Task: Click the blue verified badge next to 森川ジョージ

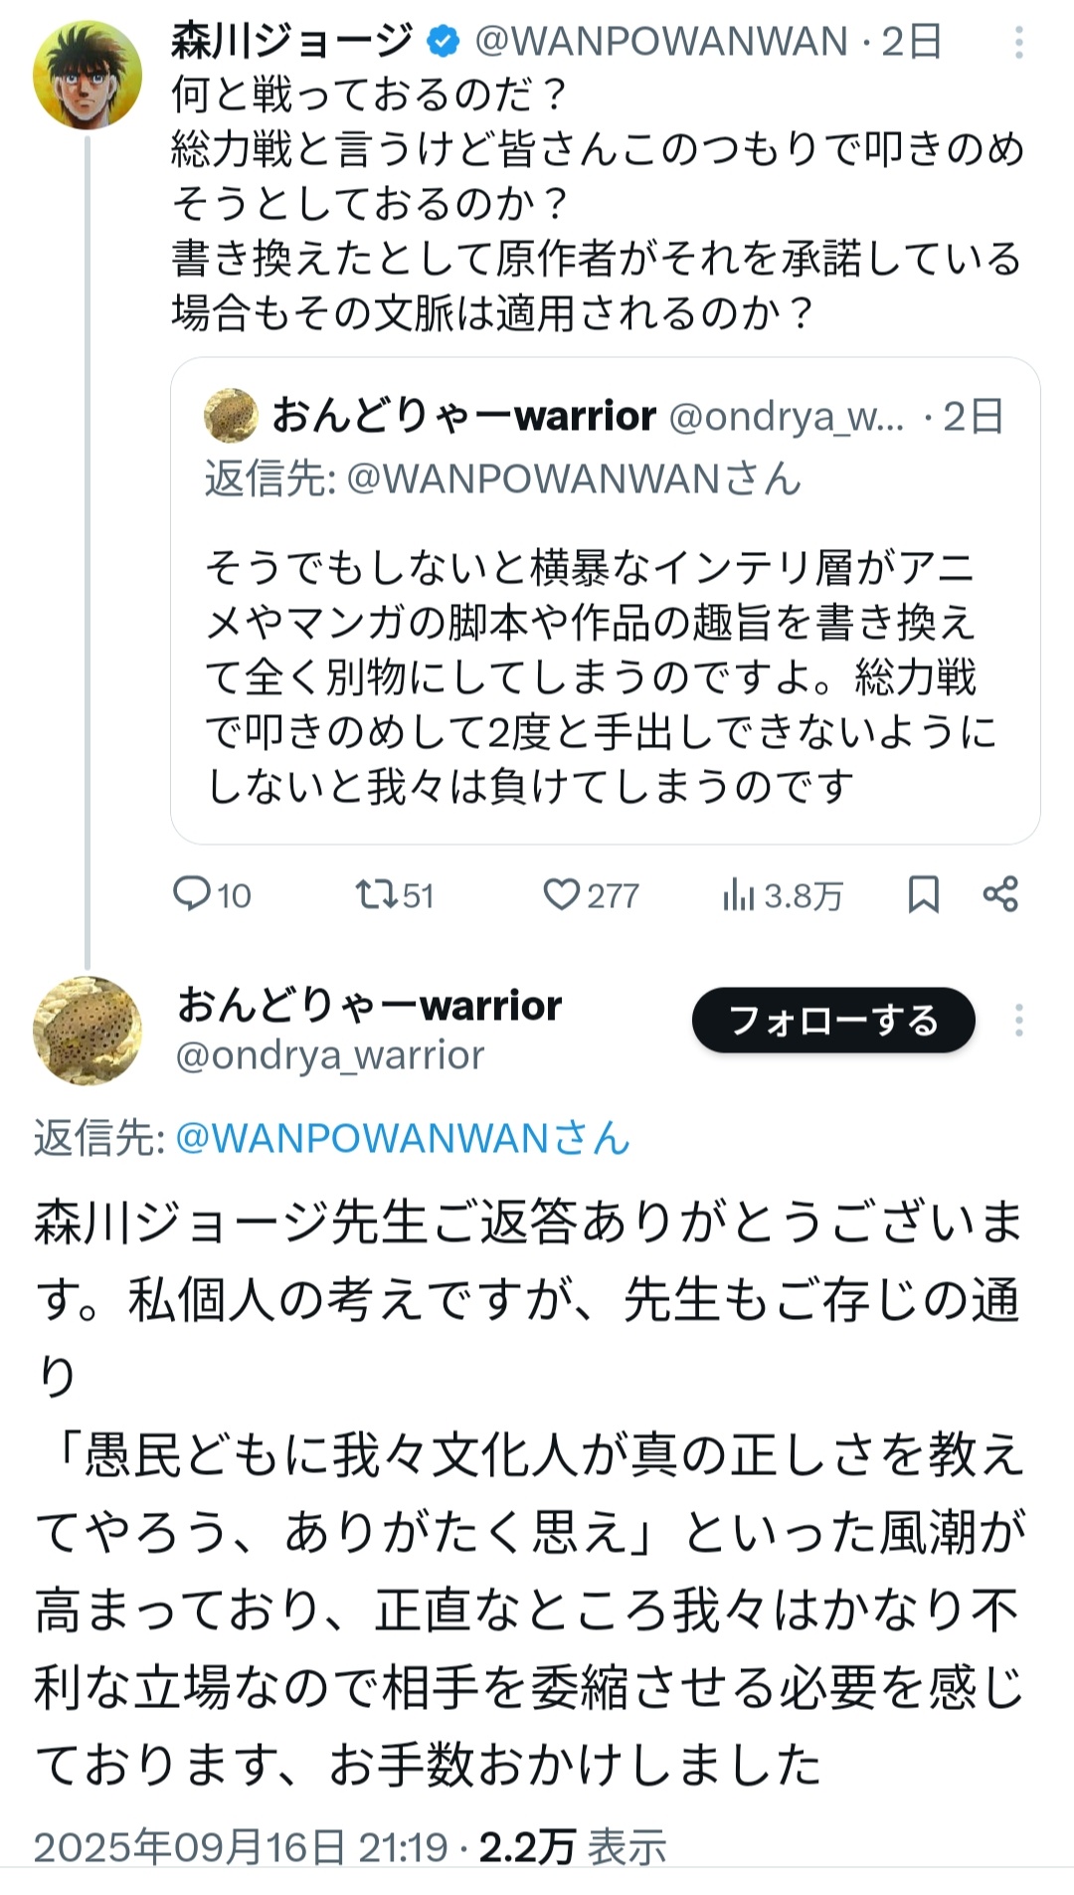Action: [x=444, y=42]
